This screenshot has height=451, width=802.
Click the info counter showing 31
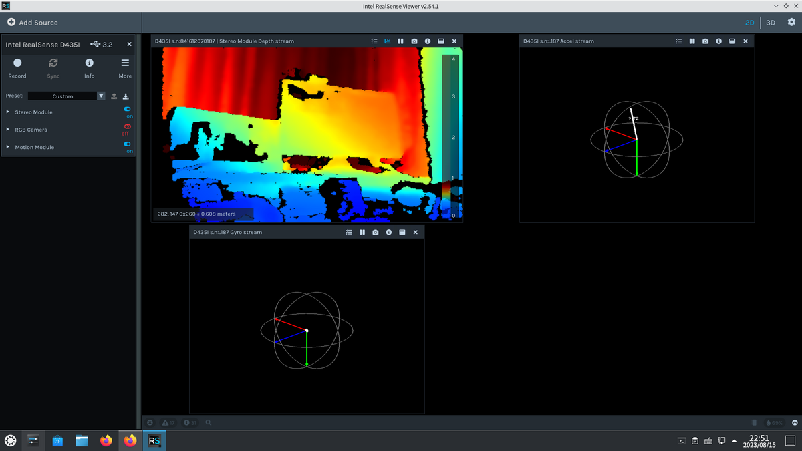tap(189, 423)
